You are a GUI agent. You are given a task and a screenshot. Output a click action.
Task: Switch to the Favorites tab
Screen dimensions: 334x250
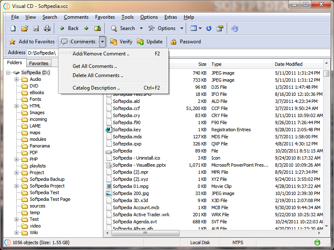click(x=39, y=63)
